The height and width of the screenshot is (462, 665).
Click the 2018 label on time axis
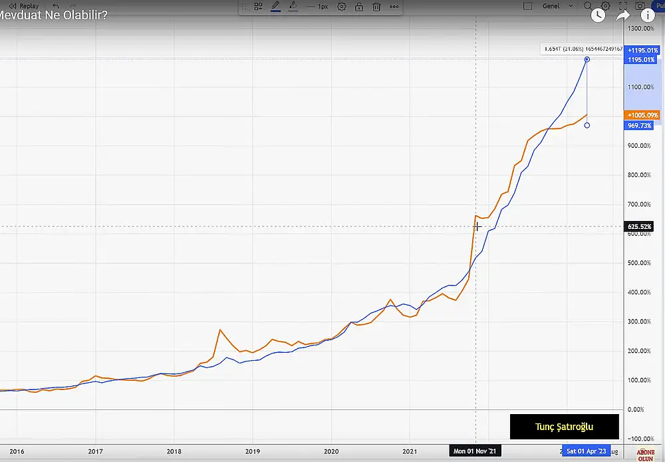point(174,451)
